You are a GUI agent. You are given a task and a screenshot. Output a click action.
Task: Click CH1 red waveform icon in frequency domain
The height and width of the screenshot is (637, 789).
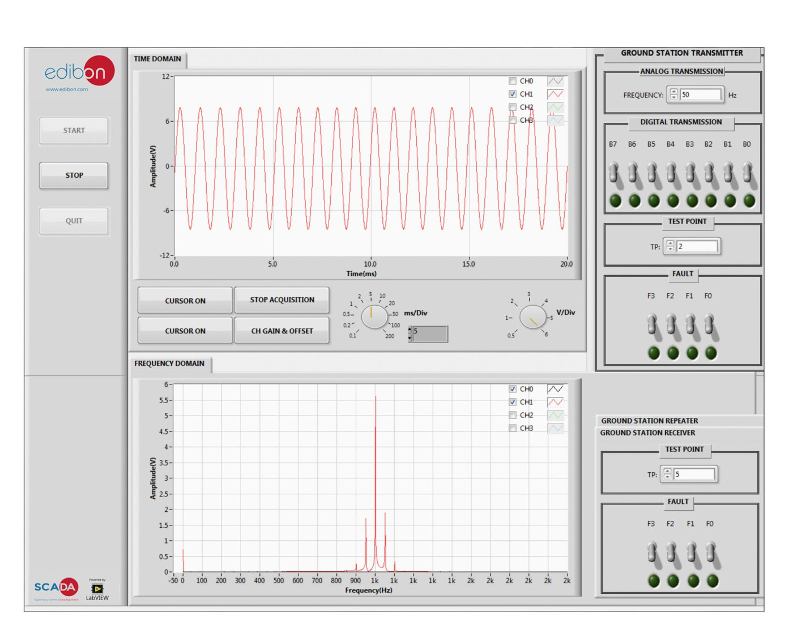[555, 402]
